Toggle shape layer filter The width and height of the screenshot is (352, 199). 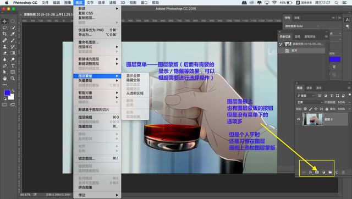[x=337, y=96]
